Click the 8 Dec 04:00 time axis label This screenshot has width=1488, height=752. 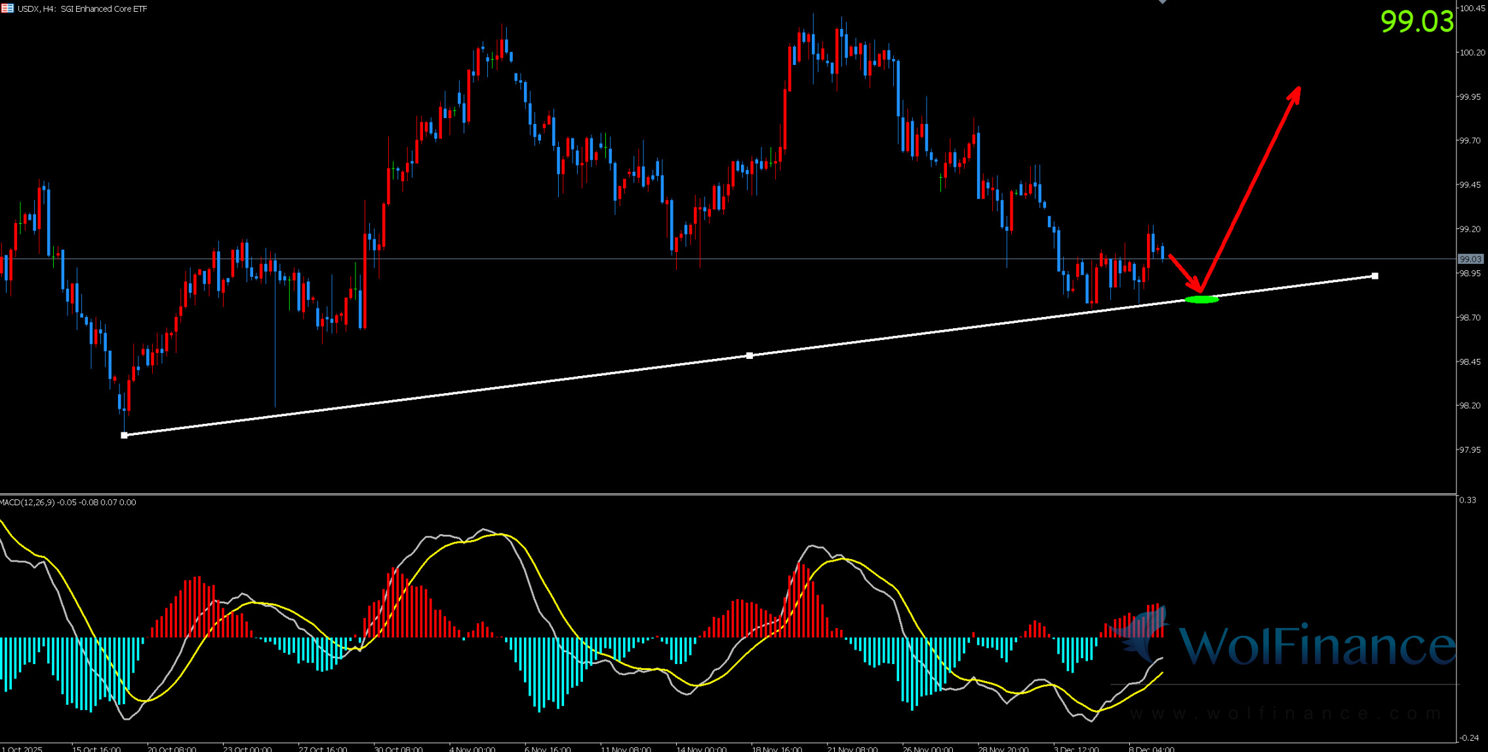(1151, 748)
